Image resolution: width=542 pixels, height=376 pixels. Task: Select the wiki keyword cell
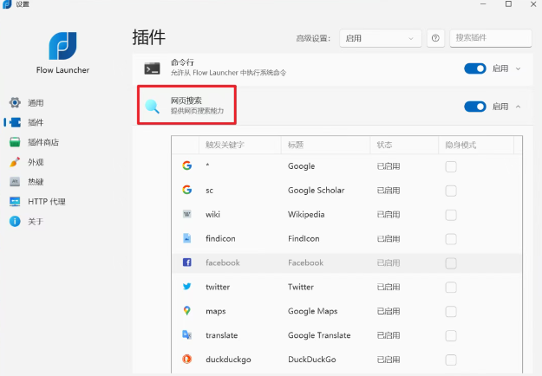pos(212,214)
